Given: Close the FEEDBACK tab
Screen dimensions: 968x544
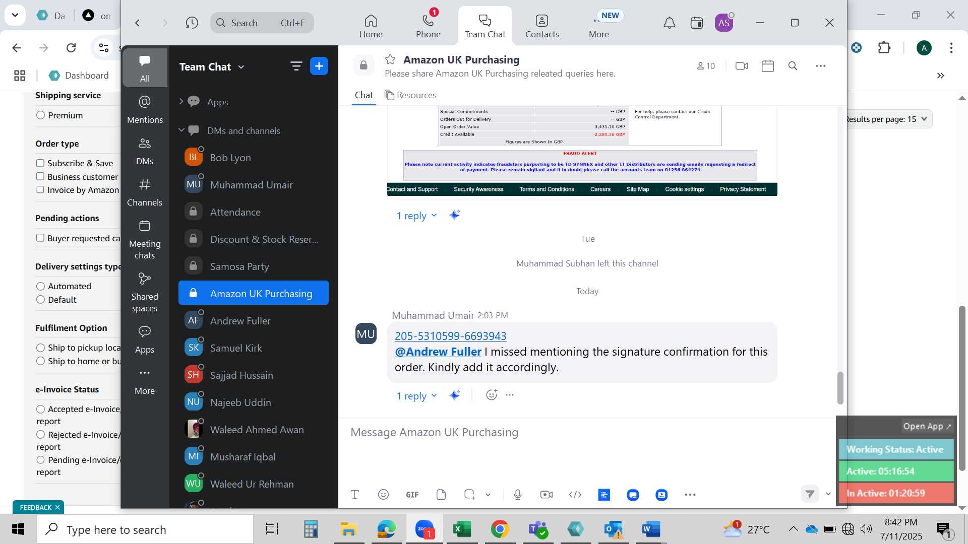Looking at the screenshot, I should [57, 507].
